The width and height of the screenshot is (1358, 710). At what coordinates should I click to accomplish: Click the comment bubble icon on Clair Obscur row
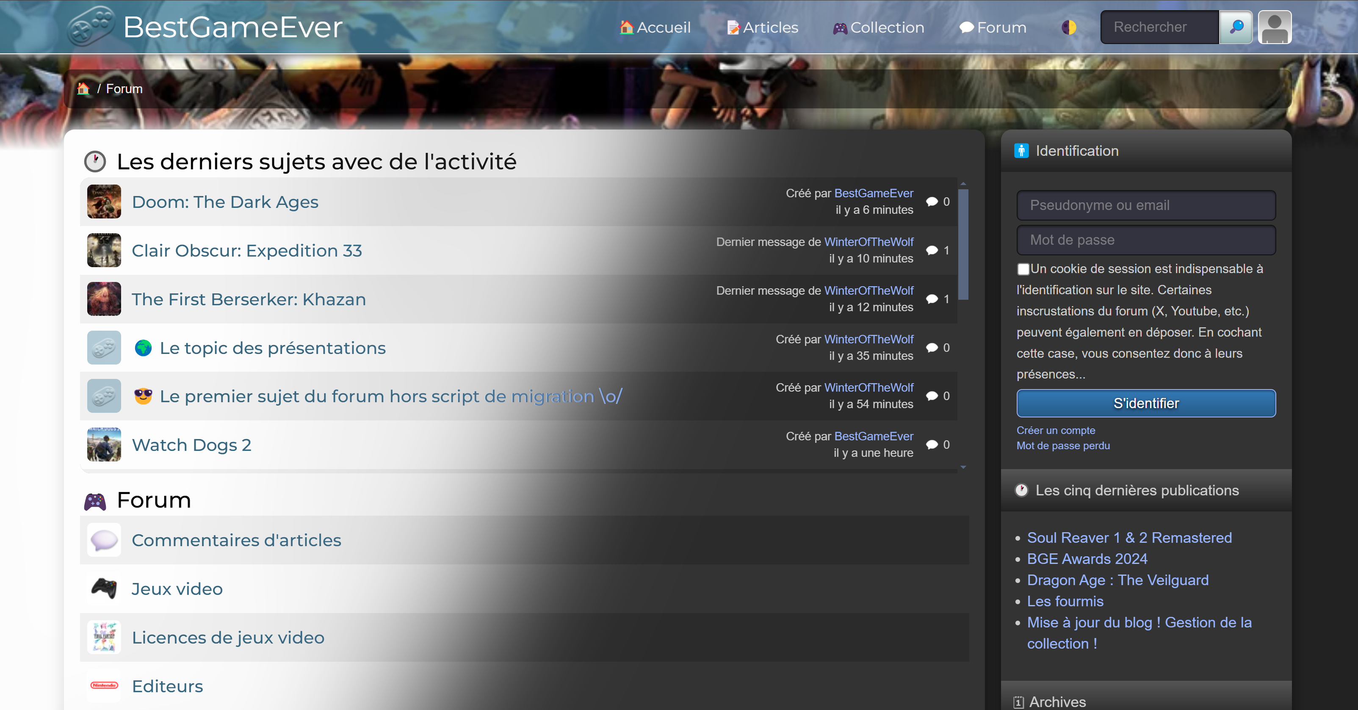pyautogui.click(x=932, y=250)
